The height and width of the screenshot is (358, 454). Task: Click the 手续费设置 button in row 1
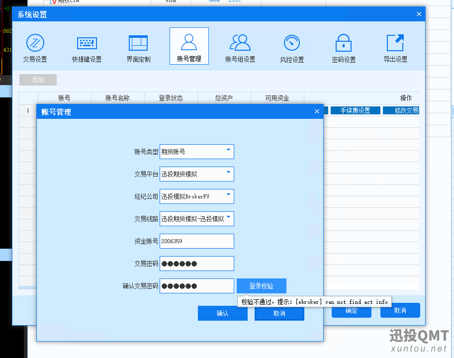[355, 110]
